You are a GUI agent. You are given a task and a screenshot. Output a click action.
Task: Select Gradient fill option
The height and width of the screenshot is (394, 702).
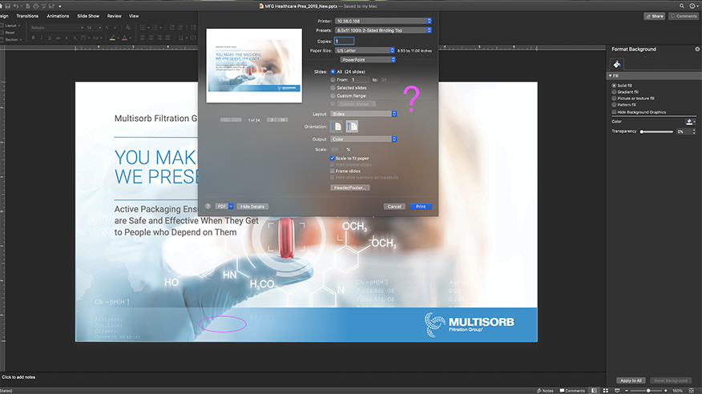click(x=614, y=91)
